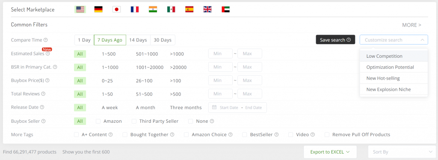
Task: Tick the BestSeller tag checkbox
Action: 244,135
